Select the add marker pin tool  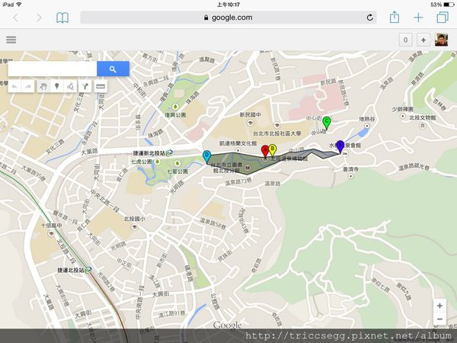click(57, 86)
